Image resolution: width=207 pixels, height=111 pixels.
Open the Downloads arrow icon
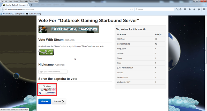(x=190, y=10)
